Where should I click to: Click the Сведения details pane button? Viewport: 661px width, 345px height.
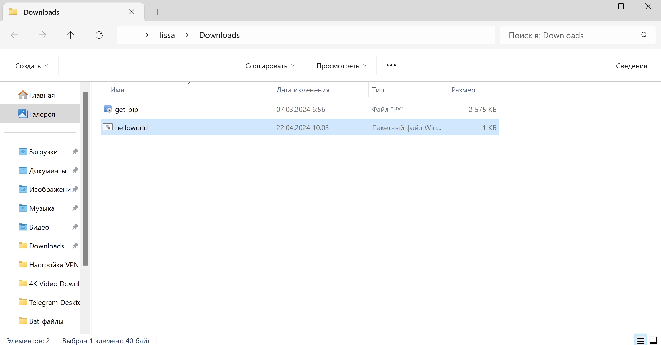point(631,66)
